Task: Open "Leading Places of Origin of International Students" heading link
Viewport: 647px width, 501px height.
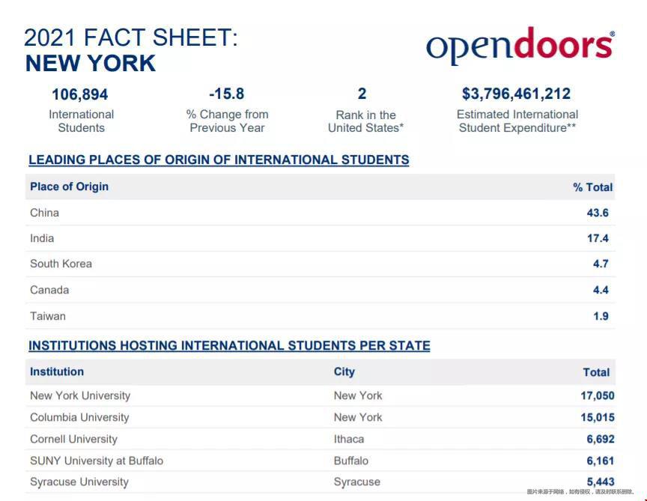Action: coord(219,160)
